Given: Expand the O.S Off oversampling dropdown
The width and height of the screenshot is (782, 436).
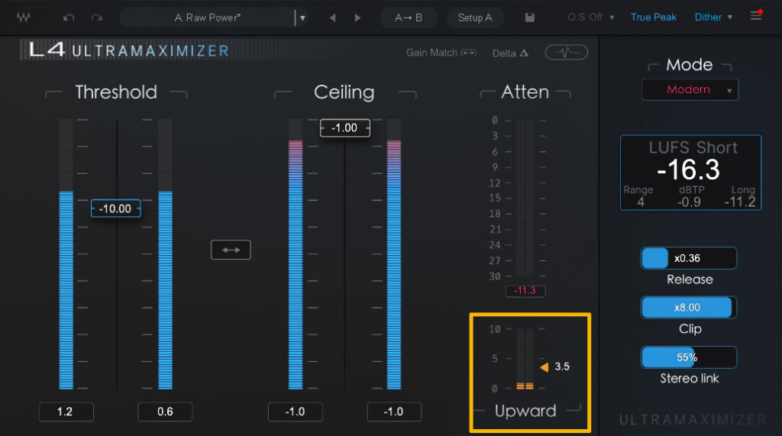Looking at the screenshot, I should [591, 17].
